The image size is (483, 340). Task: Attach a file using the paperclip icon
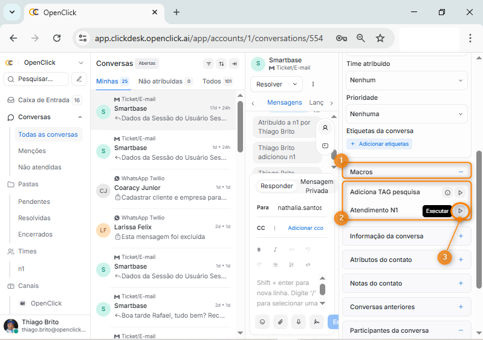pos(280,322)
